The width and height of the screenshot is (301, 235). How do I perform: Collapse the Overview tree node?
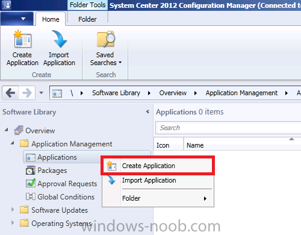tap(7, 130)
